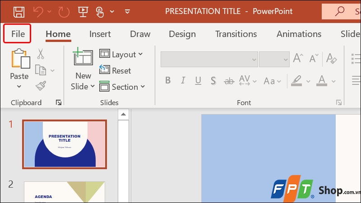Open Touch/Mouse mode dropdown arrow
The height and width of the screenshot is (203, 361).
click(112, 11)
